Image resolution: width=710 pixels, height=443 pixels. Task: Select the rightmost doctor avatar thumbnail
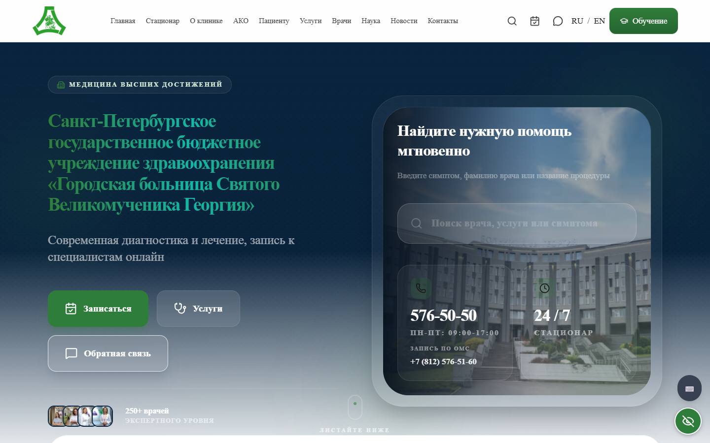pyautogui.click(x=103, y=416)
